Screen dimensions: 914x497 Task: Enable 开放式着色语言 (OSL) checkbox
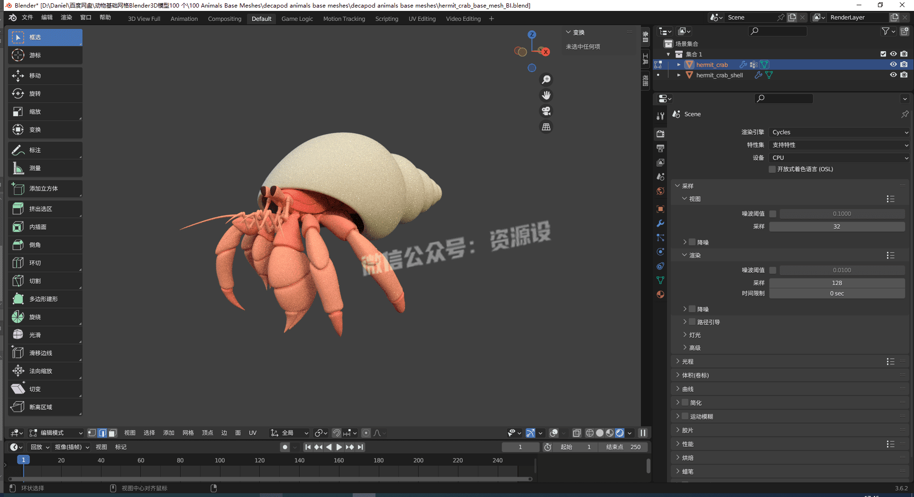click(x=772, y=169)
